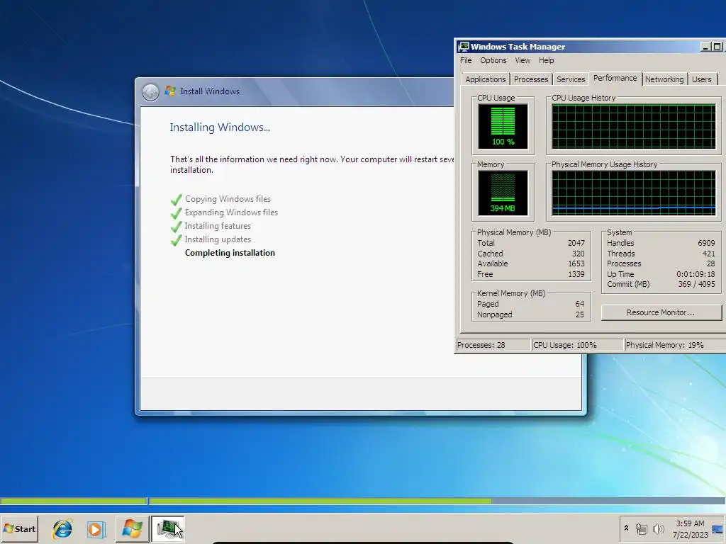The width and height of the screenshot is (726, 544).
Task: Select the Performance tab
Action: [615, 78]
